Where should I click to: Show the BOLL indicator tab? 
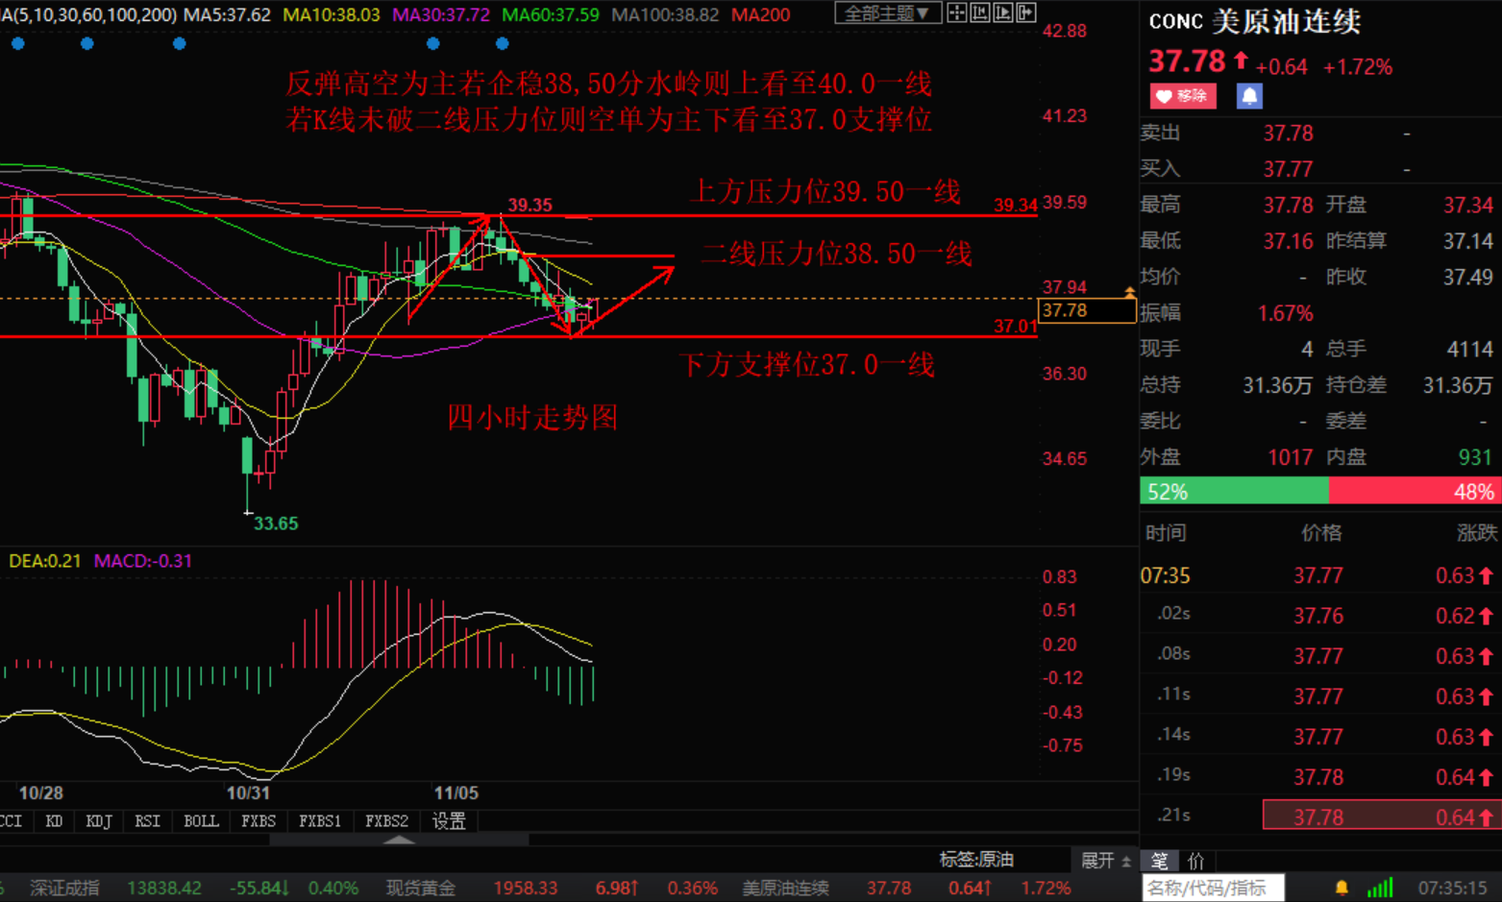click(x=201, y=821)
